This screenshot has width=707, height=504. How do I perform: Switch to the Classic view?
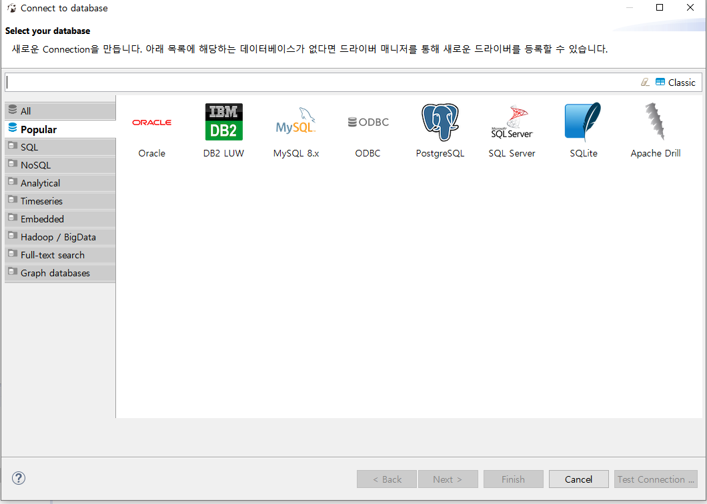click(x=676, y=83)
